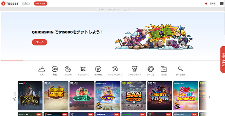Open the 購入機能 shopping cart category
Viewport: 225px width, 116px height.
pyautogui.click(x=98, y=71)
